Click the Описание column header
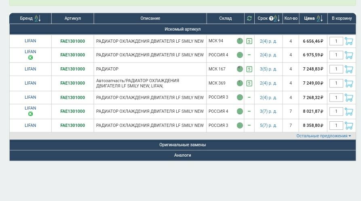 point(150,19)
